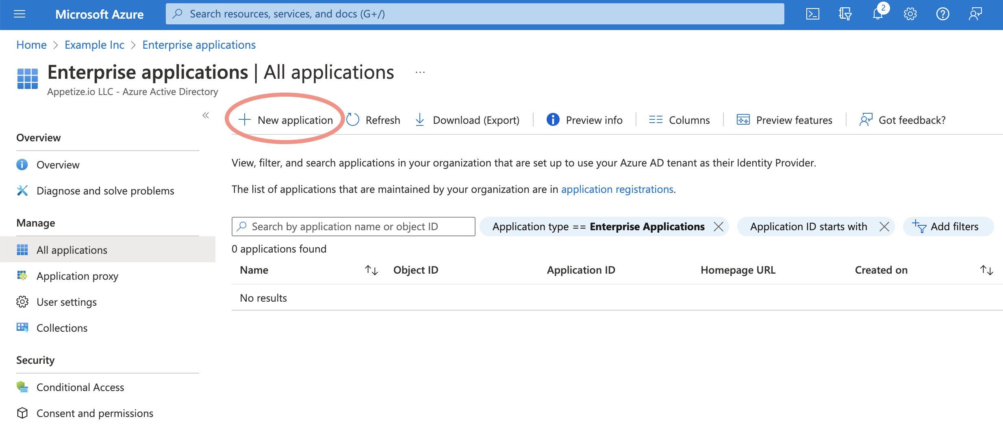Open portal settings gear

click(910, 13)
